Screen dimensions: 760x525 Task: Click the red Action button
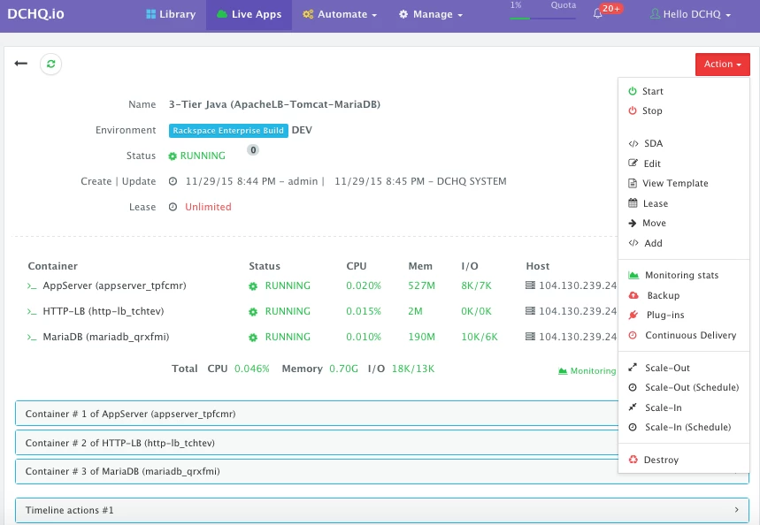pyautogui.click(x=722, y=65)
